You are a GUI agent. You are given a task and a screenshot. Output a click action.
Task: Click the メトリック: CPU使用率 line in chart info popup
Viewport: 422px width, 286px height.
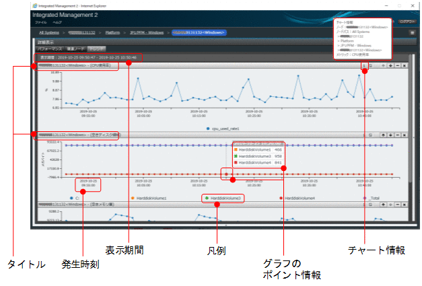[x=353, y=55]
